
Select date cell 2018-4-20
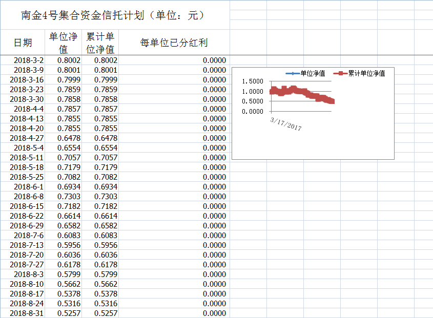(x=23, y=129)
